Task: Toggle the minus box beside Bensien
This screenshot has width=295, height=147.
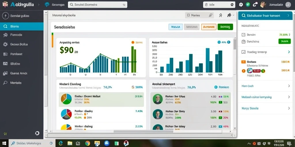Action: pos(243,35)
